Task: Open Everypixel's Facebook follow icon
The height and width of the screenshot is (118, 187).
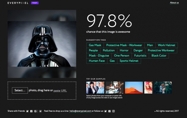Action: pyautogui.click(x=110, y=111)
